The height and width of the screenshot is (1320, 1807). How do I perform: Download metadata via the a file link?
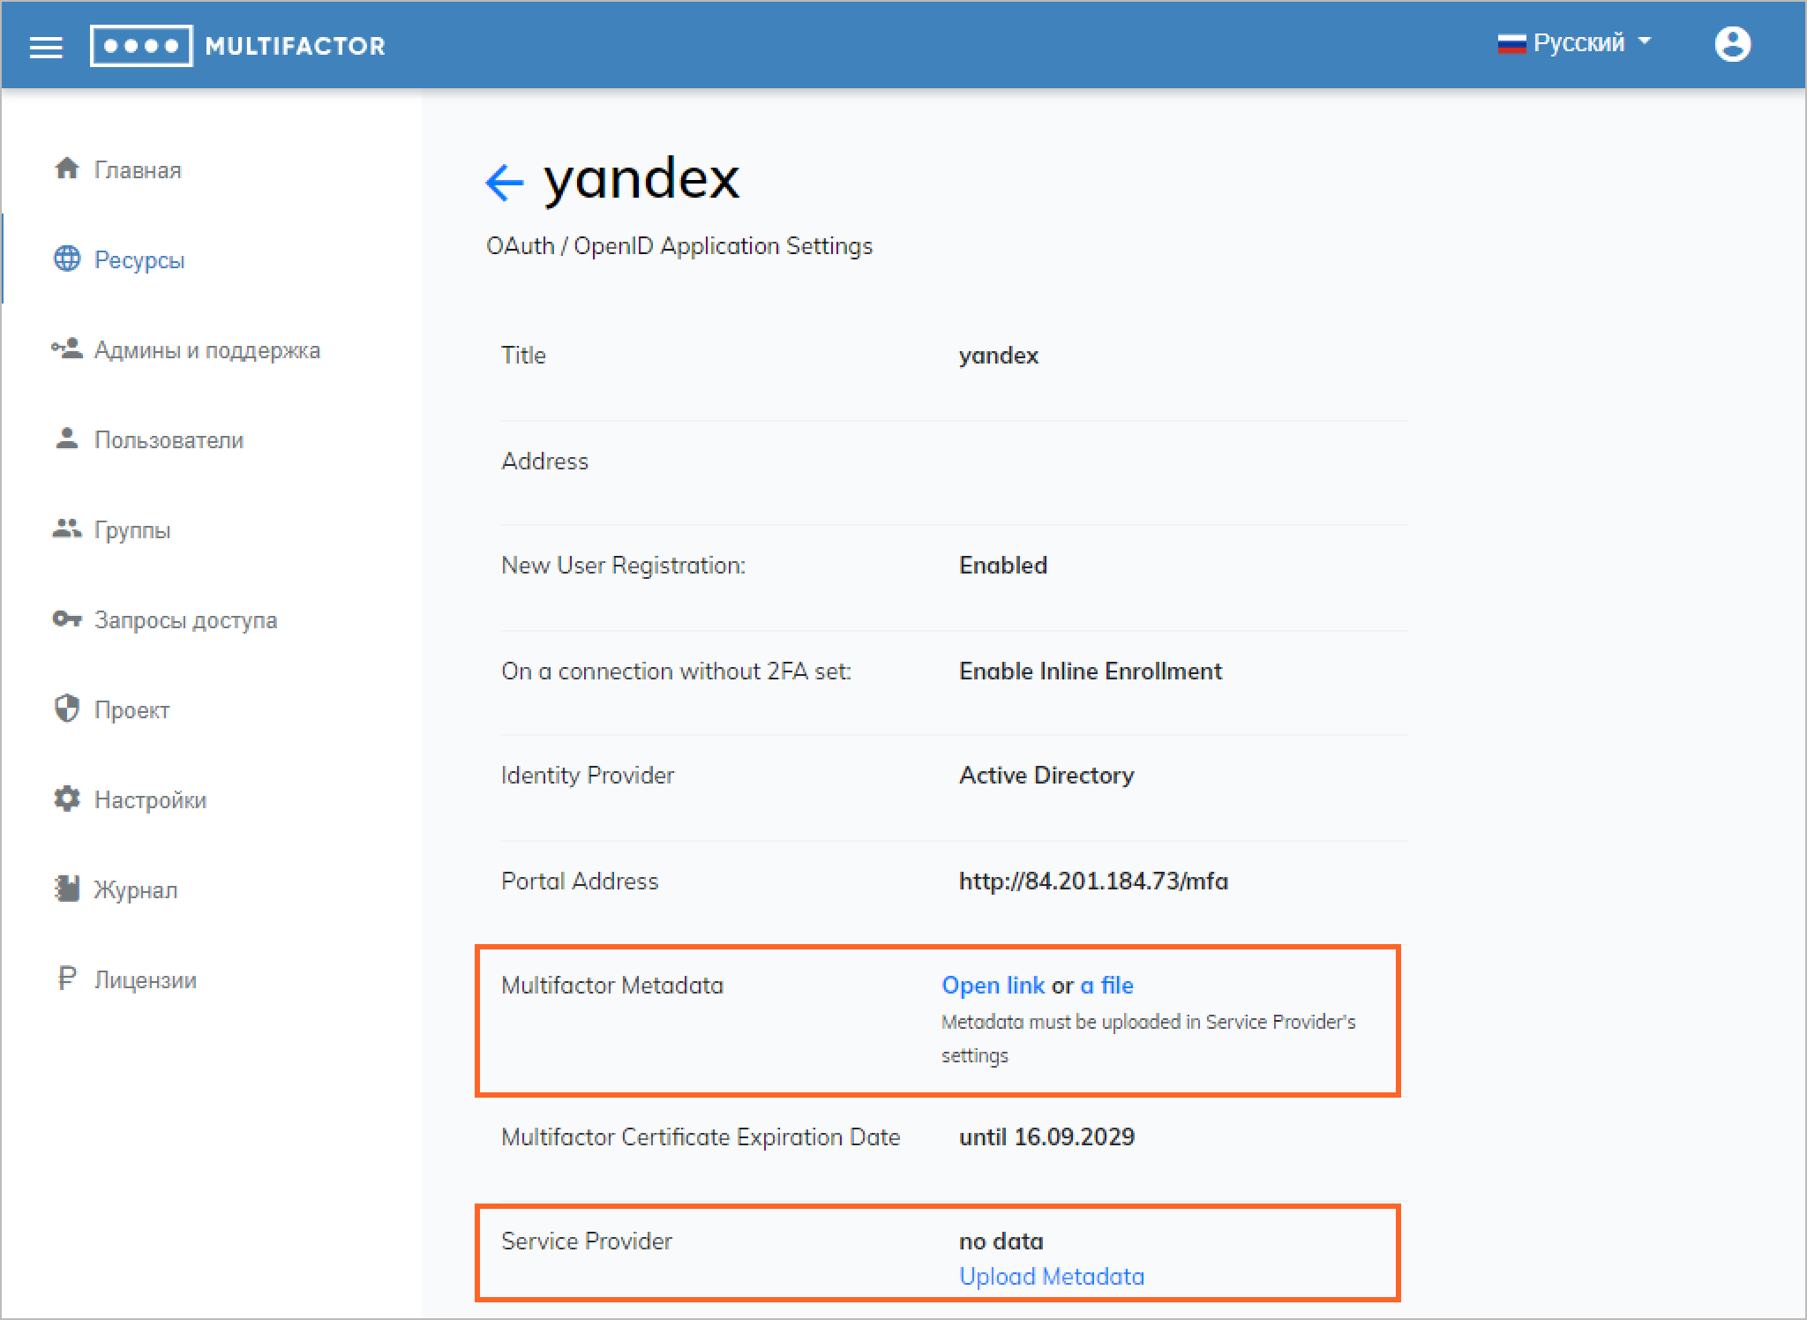(x=1107, y=985)
